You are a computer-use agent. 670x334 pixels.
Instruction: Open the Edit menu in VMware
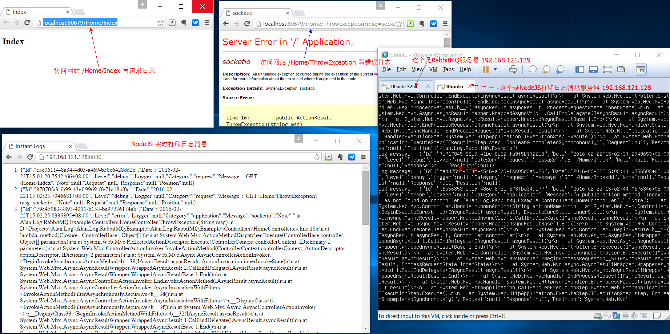click(401, 69)
